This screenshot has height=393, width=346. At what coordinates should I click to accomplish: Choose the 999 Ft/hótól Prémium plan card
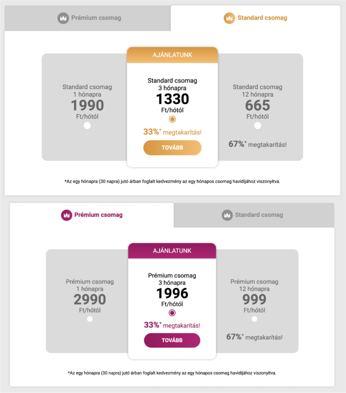pyautogui.click(x=257, y=301)
